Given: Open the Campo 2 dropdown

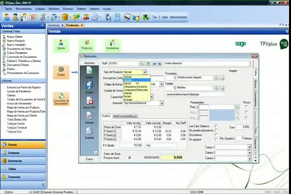Looking at the screenshot, I should click(250, 153).
